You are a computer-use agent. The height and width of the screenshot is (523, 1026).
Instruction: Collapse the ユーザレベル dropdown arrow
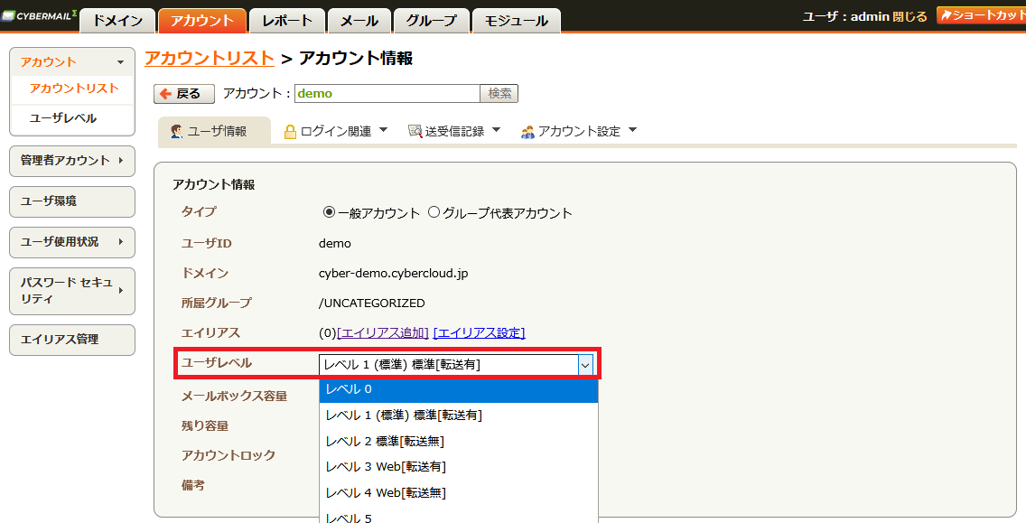pyautogui.click(x=585, y=365)
